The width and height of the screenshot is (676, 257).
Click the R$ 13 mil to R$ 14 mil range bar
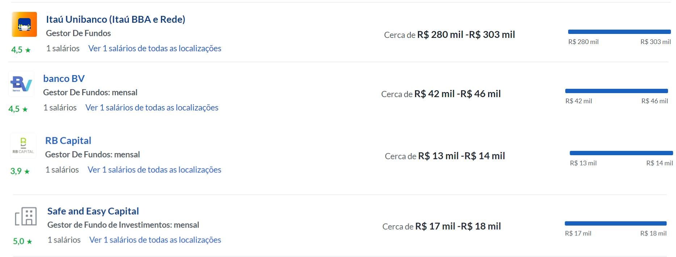[x=621, y=153]
